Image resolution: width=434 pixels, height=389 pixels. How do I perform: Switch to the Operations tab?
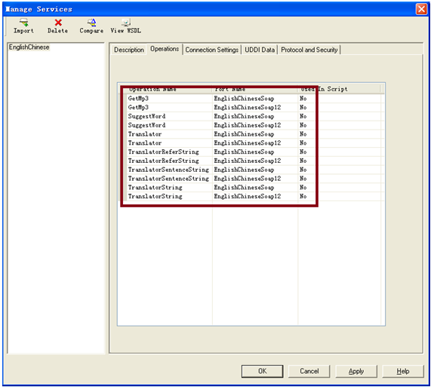tap(165, 49)
